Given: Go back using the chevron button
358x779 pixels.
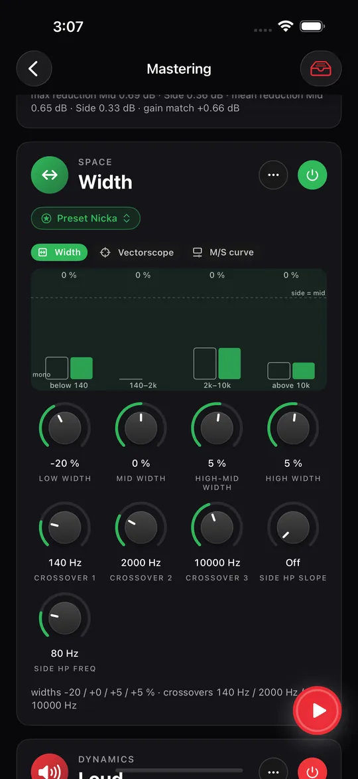Looking at the screenshot, I should 34,68.
